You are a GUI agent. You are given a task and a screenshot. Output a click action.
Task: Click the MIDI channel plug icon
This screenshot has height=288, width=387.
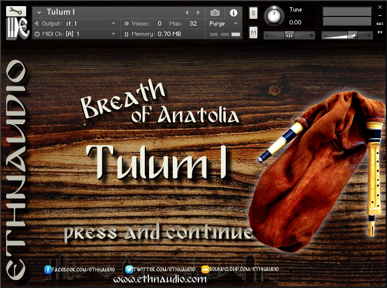pyautogui.click(x=37, y=34)
